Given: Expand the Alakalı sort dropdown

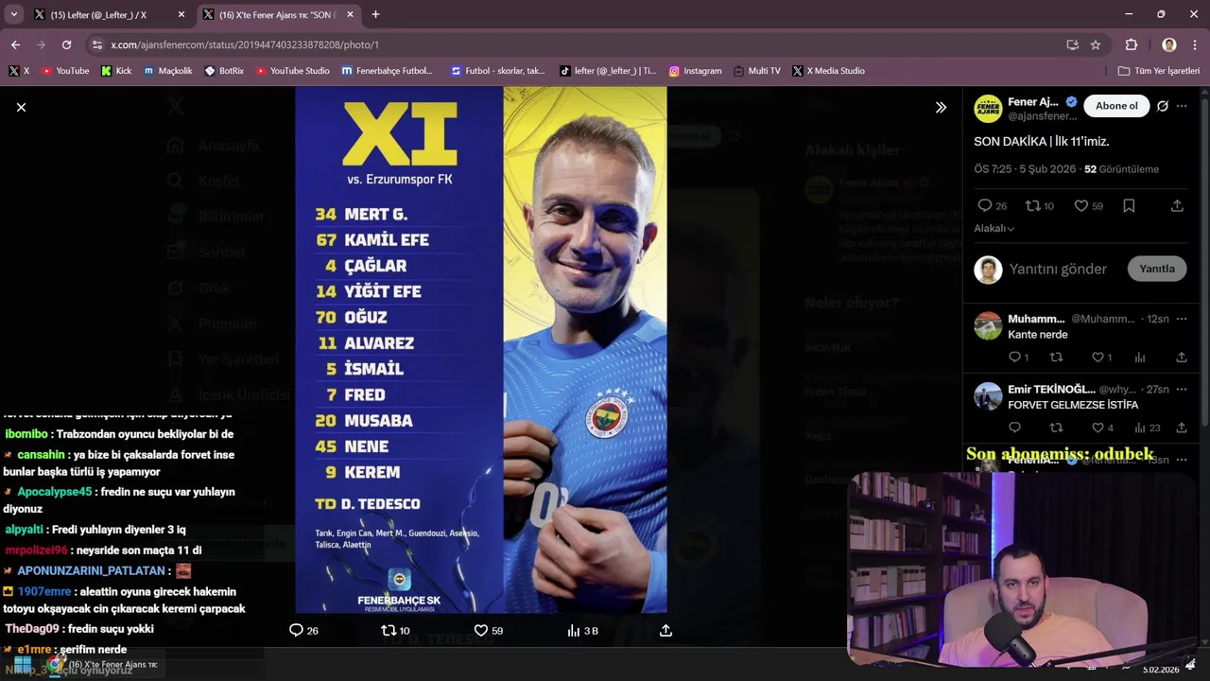Looking at the screenshot, I should point(994,228).
